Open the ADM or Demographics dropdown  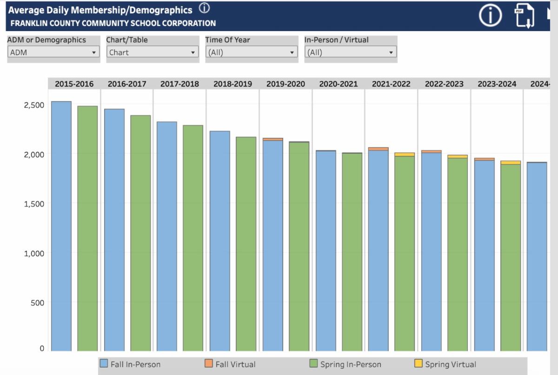point(53,52)
